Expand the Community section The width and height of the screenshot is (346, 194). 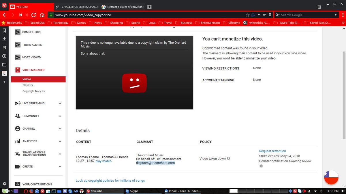click(x=60, y=116)
